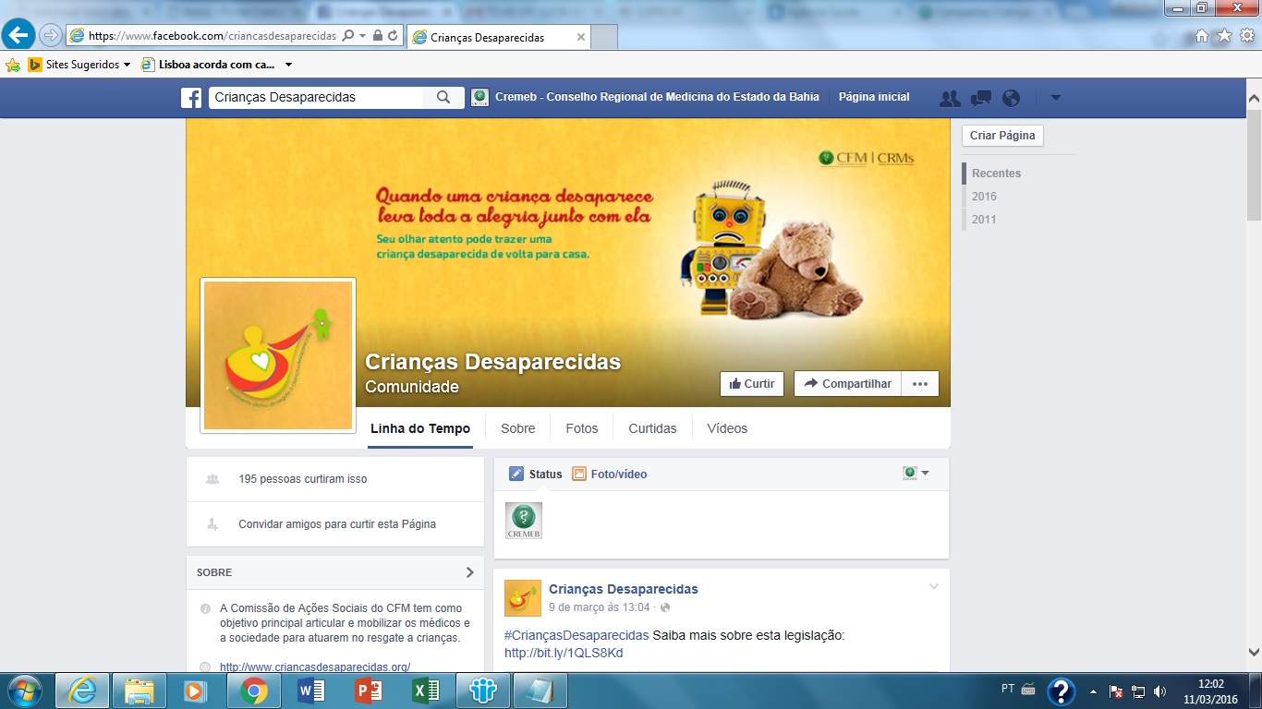The image size is (1262, 709).
Task: Click the Curtir button
Action: tap(752, 384)
